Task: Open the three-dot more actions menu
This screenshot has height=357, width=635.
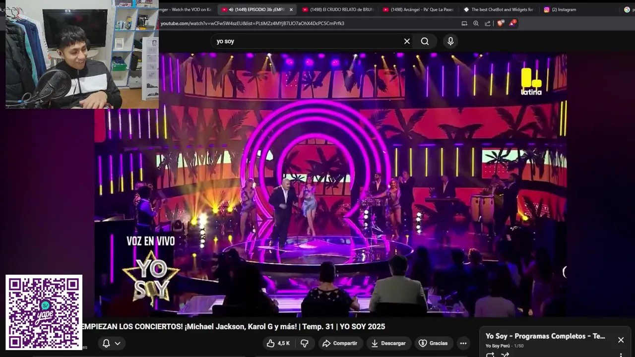Action: pos(463,343)
